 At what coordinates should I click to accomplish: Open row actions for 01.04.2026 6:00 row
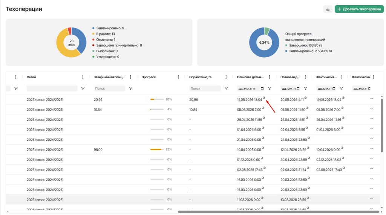pyautogui.click(x=372, y=128)
